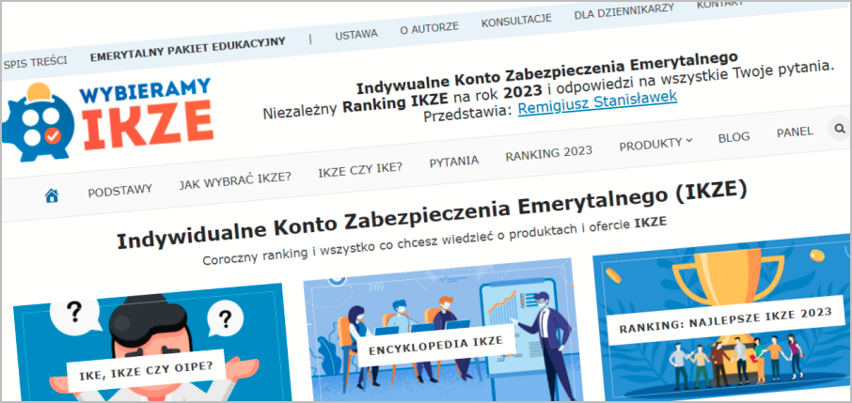Expand the Produkty dropdown menu

tap(655, 144)
